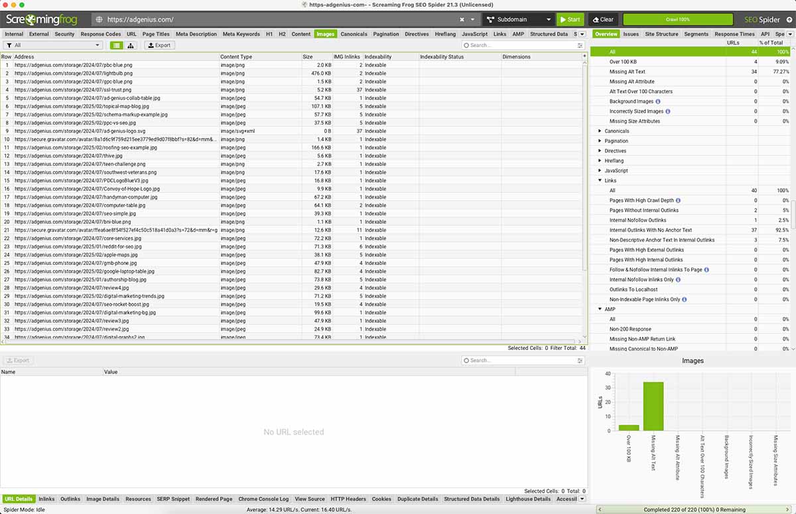Expand the Canonicals section
Image resolution: width=796 pixels, height=514 pixels.
tap(600, 131)
